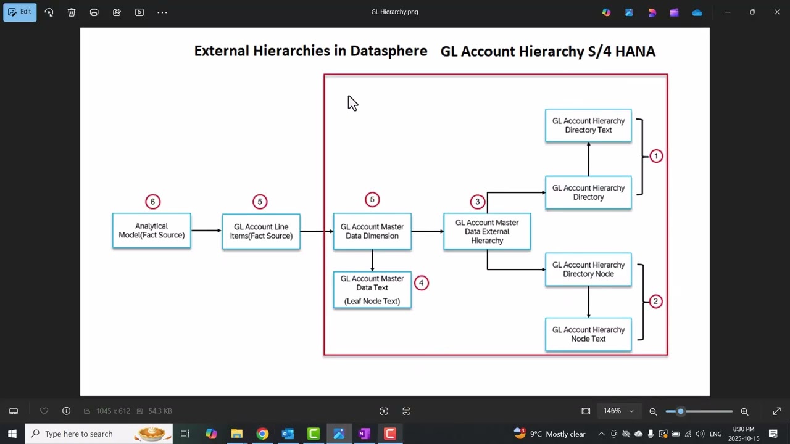
Task: Rotate the image with the rotate icon
Action: pos(49,12)
